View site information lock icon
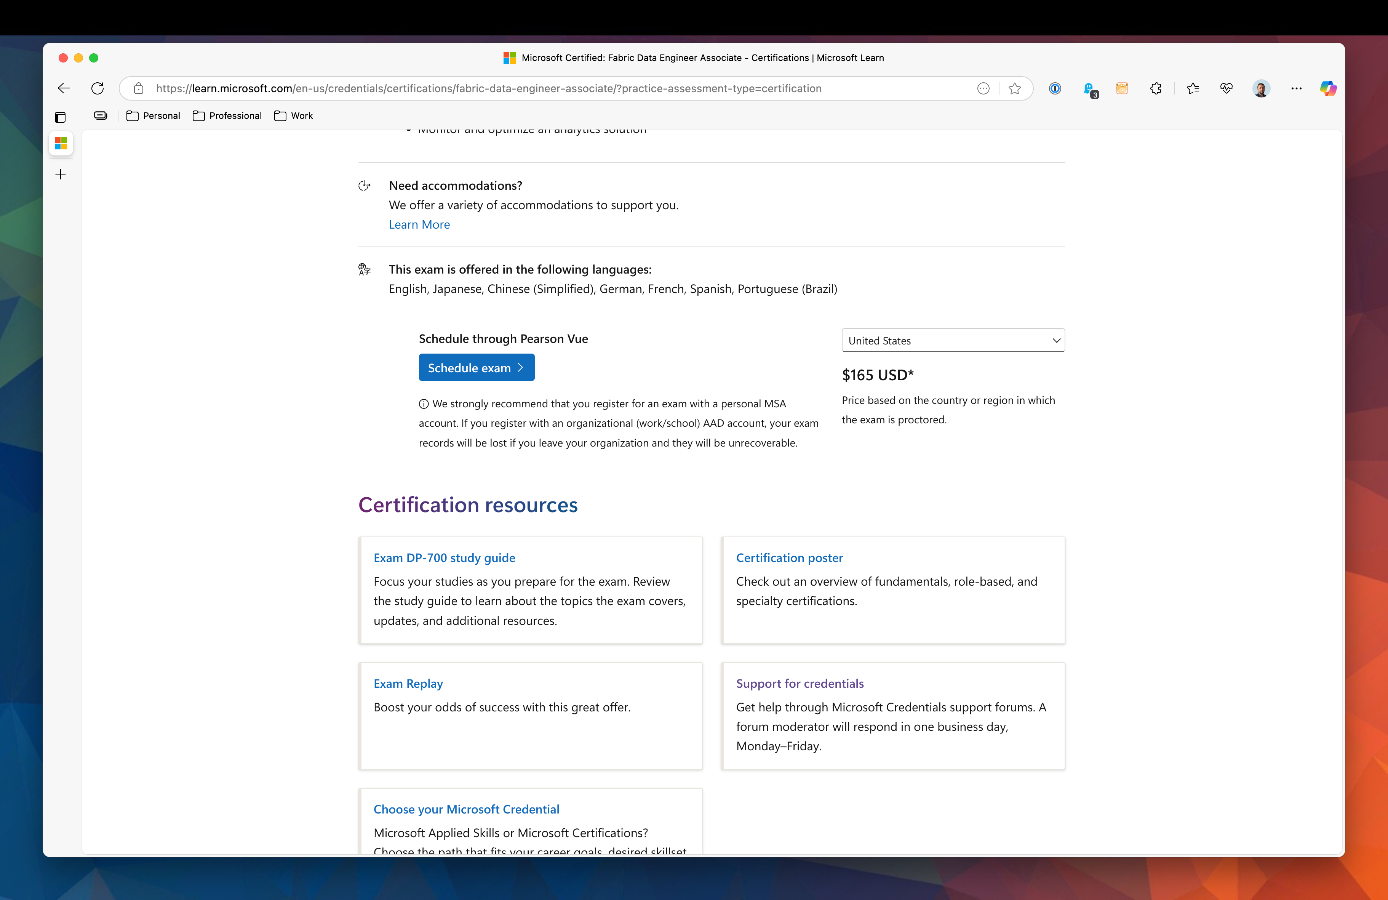 tap(139, 88)
